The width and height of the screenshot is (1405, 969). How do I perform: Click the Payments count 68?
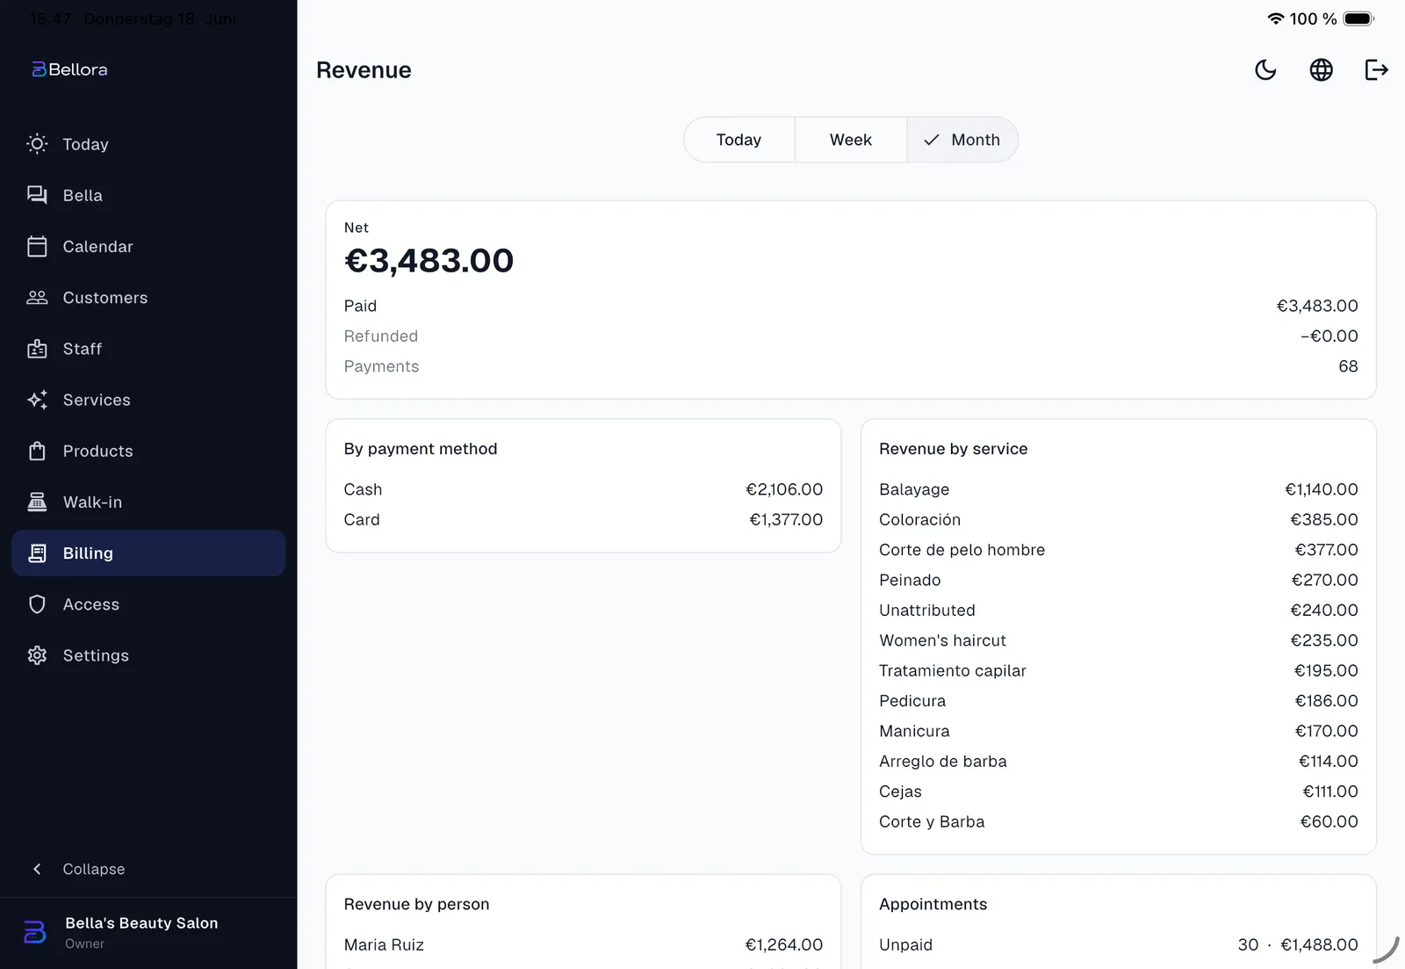pos(1348,366)
